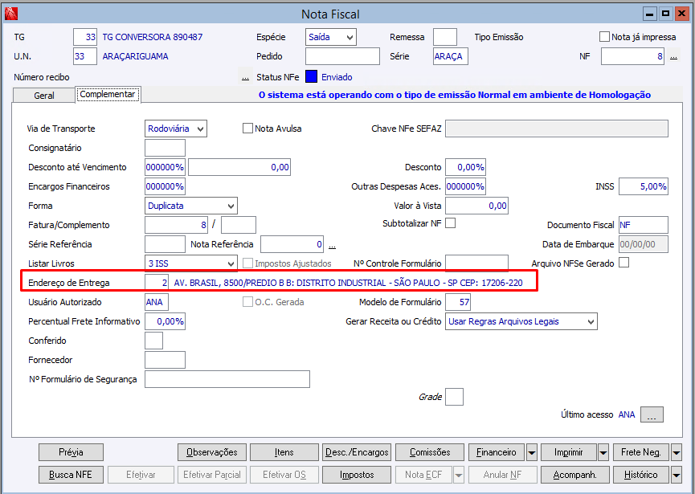695x494 pixels.
Task: Switch to the Geral tab
Action: pyautogui.click(x=44, y=96)
